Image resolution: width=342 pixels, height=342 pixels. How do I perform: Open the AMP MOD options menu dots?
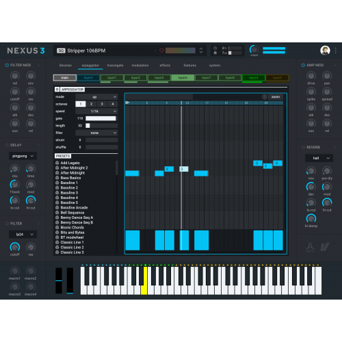(x=334, y=65)
